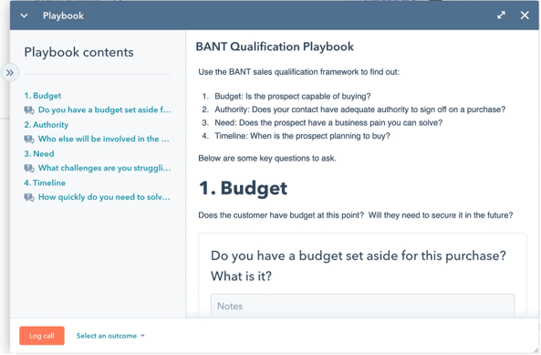Expand the Playbook window to full screen
This screenshot has width=541, height=355.
[x=501, y=16]
